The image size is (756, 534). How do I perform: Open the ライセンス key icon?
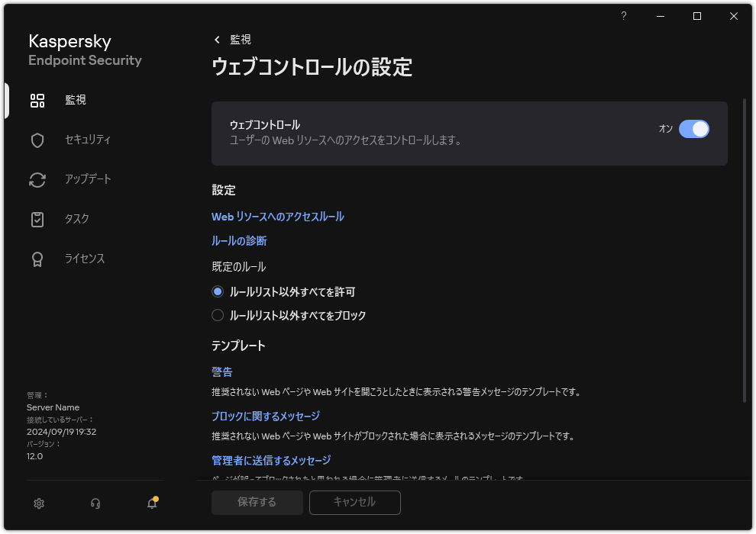point(37,259)
